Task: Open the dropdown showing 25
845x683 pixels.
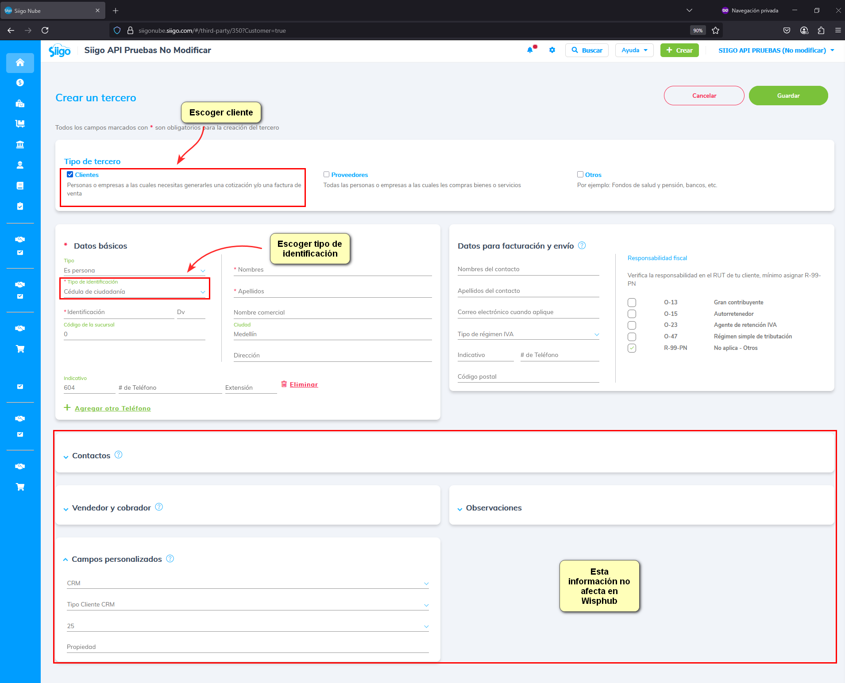Action: coord(248,626)
